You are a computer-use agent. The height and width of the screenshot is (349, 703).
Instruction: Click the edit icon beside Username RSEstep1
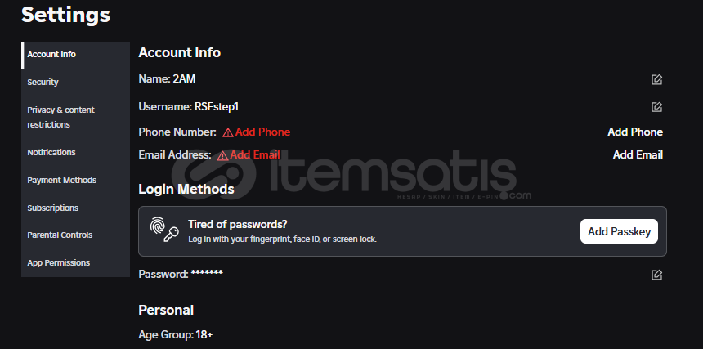pyautogui.click(x=656, y=107)
